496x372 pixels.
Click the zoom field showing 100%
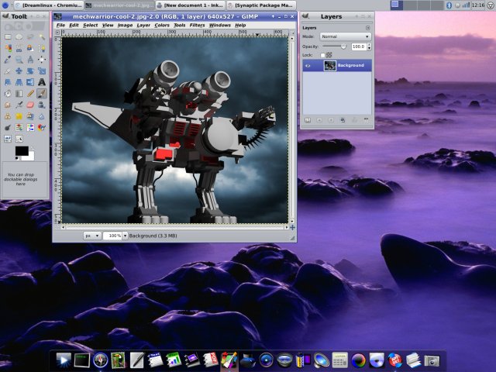click(x=112, y=236)
